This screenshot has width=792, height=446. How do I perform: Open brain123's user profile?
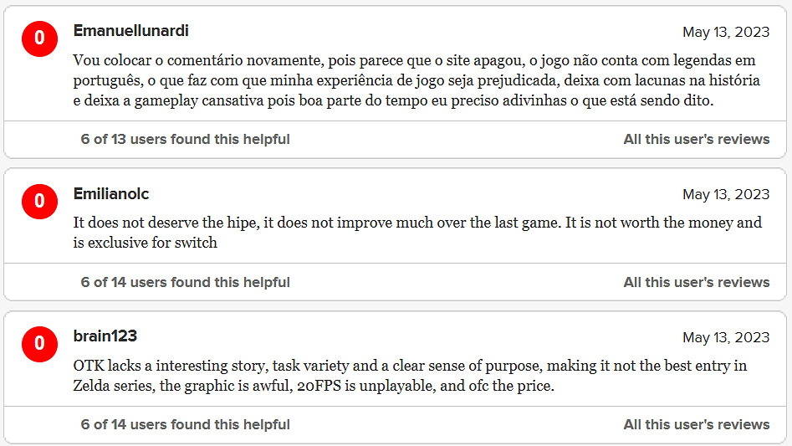(x=105, y=336)
